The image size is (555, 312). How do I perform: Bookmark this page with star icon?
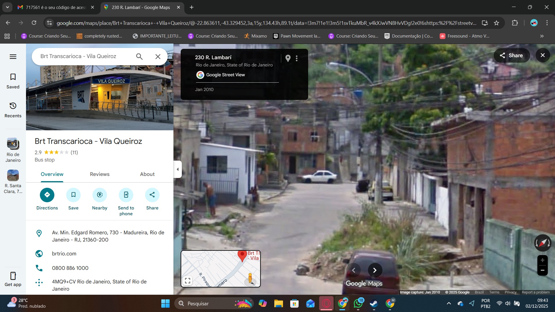(x=496, y=23)
